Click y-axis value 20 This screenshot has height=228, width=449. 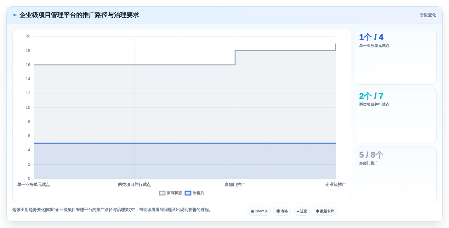(x=28, y=36)
